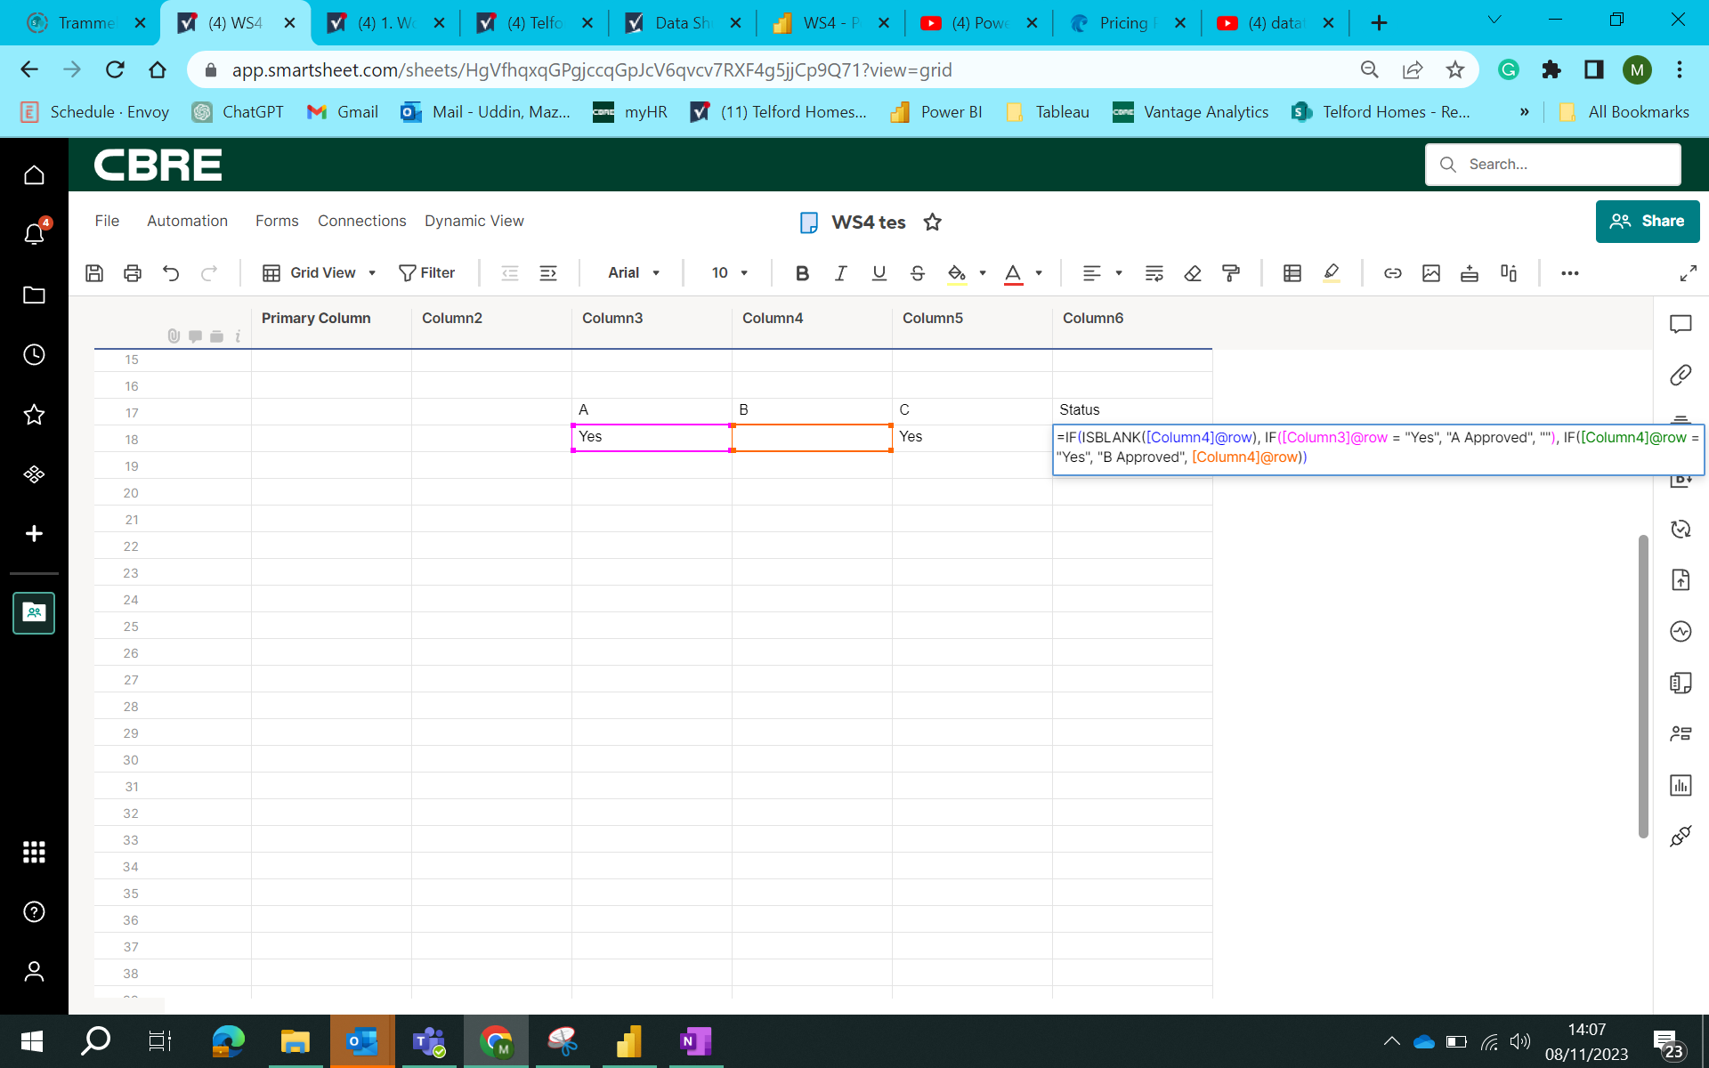Open the Launcher grid icon

(x=34, y=853)
